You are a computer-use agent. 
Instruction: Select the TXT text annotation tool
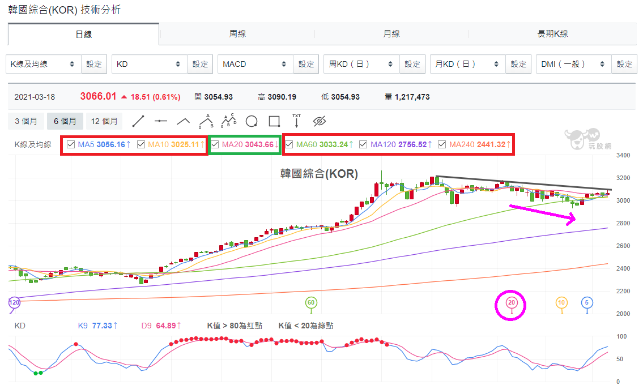pyautogui.click(x=296, y=121)
